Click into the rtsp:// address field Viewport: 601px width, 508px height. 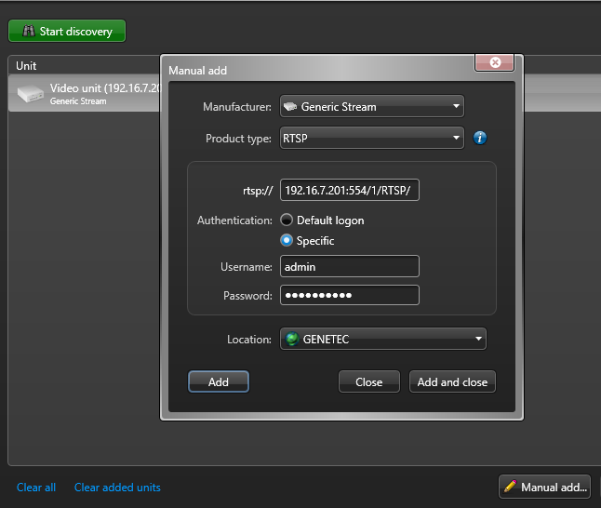(349, 191)
